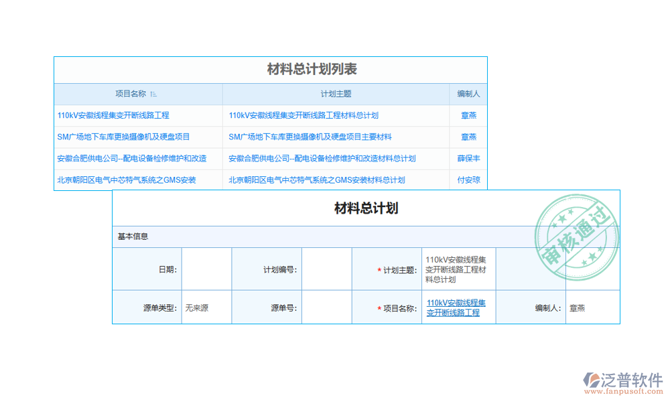Click the 源单号 input field
The width and height of the screenshot is (670, 402).
coord(327,307)
